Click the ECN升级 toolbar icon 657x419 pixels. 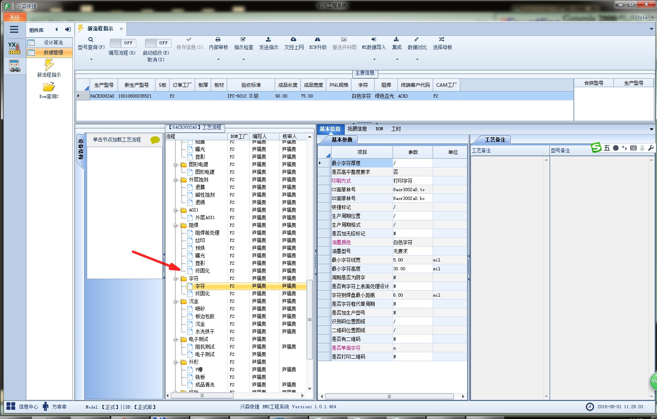click(318, 40)
